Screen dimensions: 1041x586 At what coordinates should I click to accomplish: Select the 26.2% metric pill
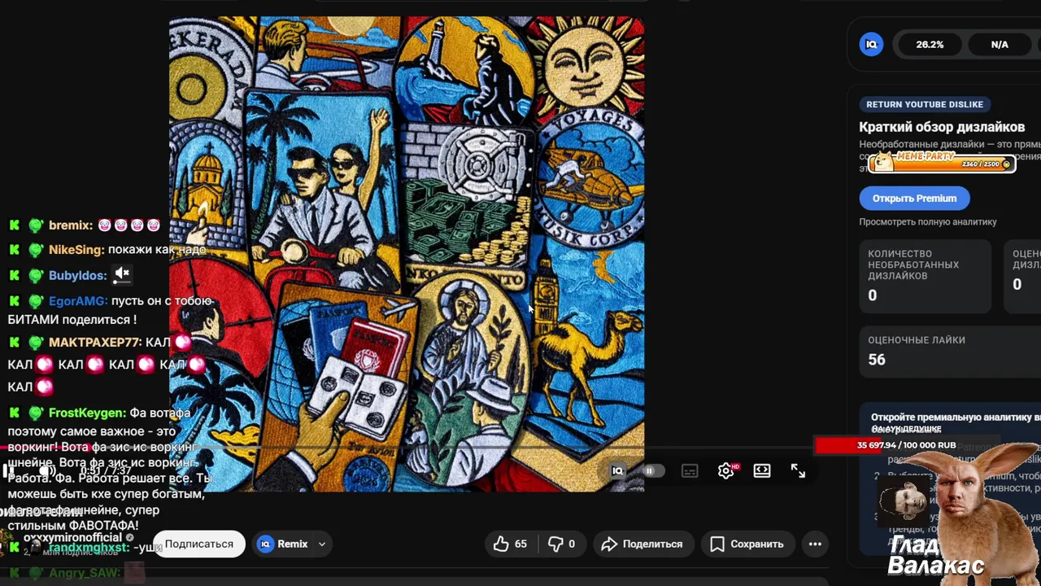[x=930, y=45]
